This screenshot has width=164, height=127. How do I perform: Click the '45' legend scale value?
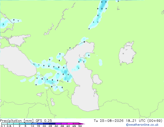coord(74,126)
